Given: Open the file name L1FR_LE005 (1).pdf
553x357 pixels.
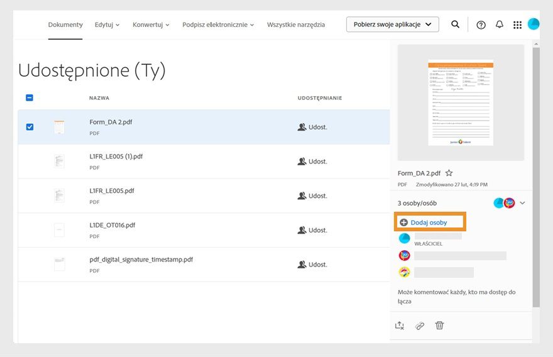Looking at the screenshot, I should tap(116, 157).
